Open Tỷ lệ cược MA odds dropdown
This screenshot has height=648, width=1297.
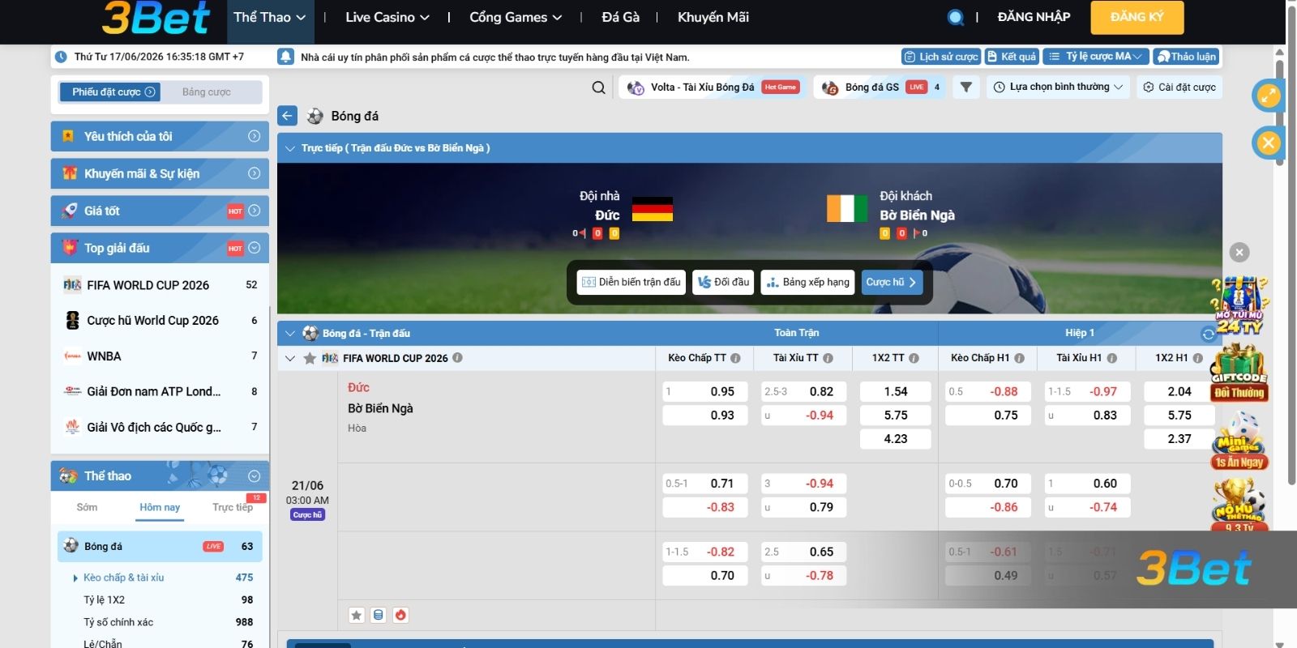coord(1095,57)
